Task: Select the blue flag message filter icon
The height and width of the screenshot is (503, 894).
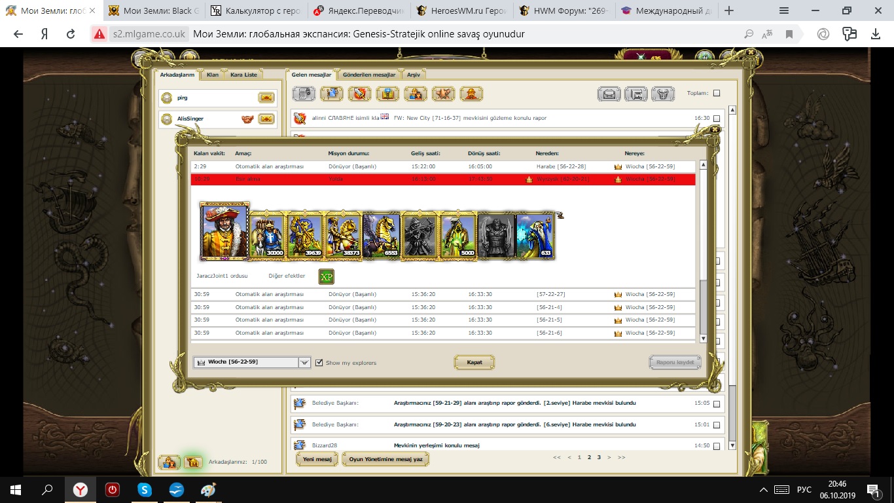Action: (x=332, y=94)
